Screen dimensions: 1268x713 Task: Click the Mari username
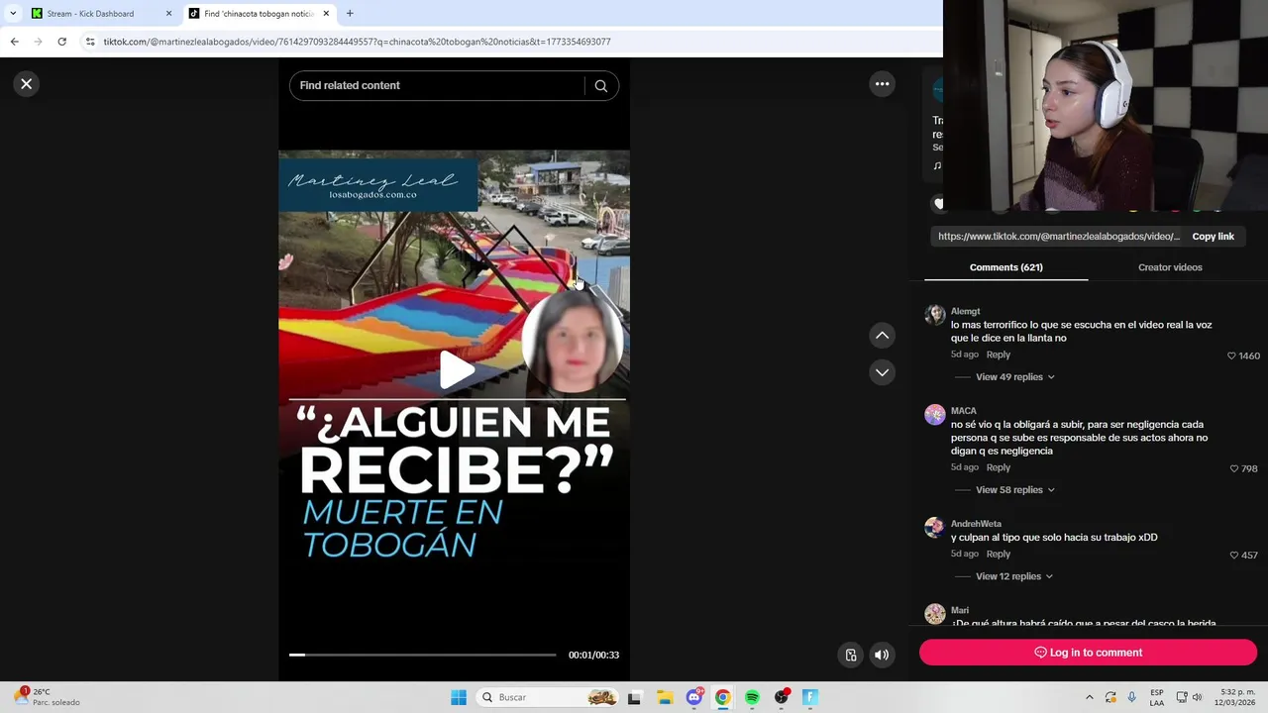click(x=960, y=611)
